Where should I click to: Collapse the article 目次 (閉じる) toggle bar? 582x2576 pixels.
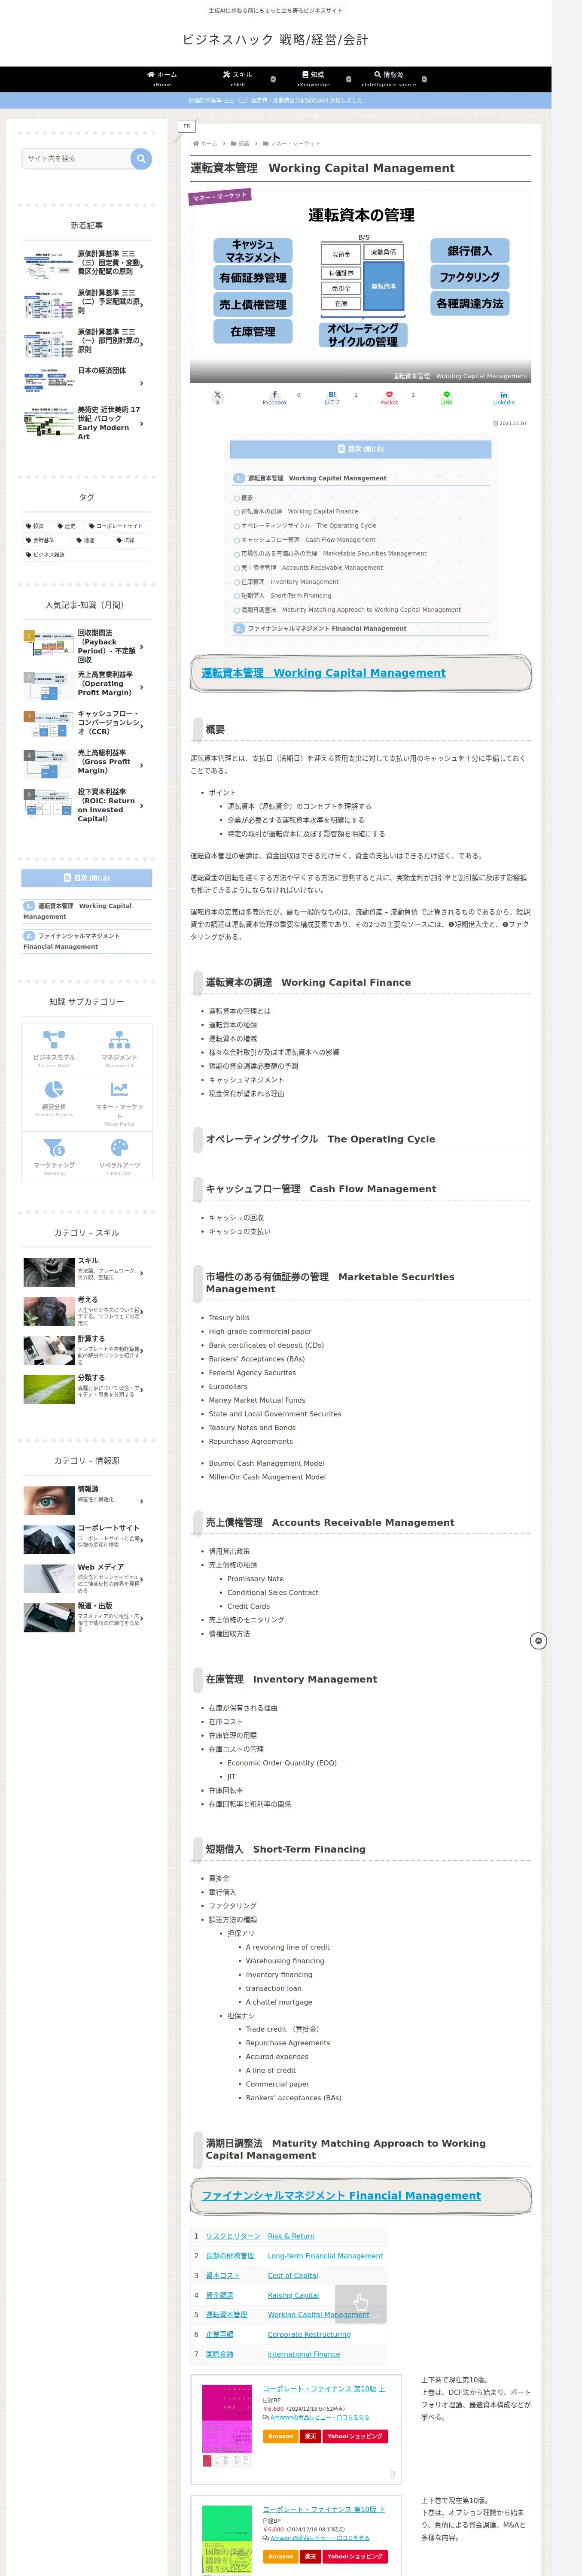click(x=360, y=449)
